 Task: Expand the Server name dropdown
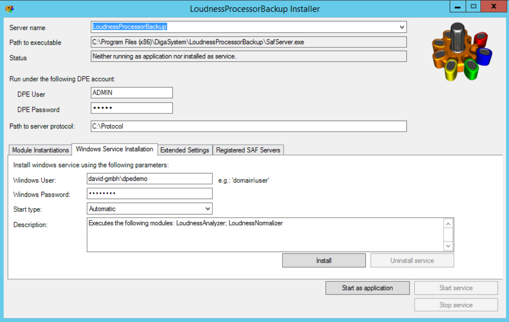(401, 27)
